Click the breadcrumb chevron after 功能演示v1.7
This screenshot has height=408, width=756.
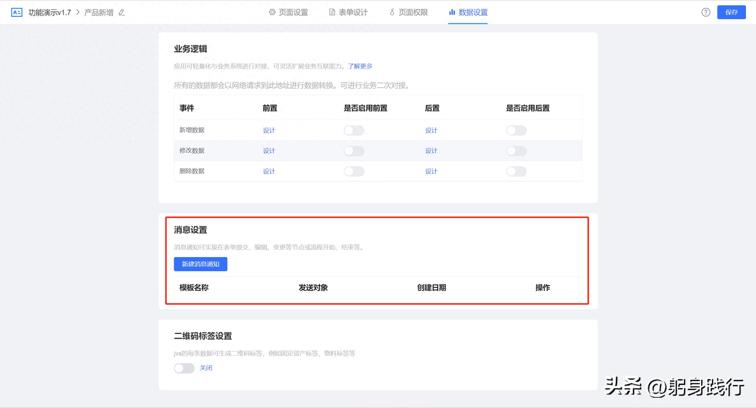[x=78, y=12]
